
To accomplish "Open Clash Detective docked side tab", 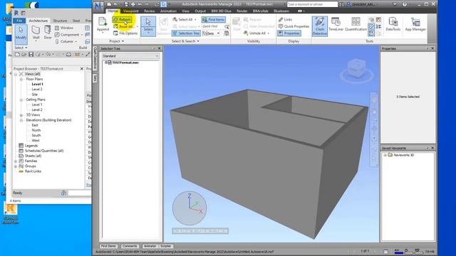I will 95,58.
